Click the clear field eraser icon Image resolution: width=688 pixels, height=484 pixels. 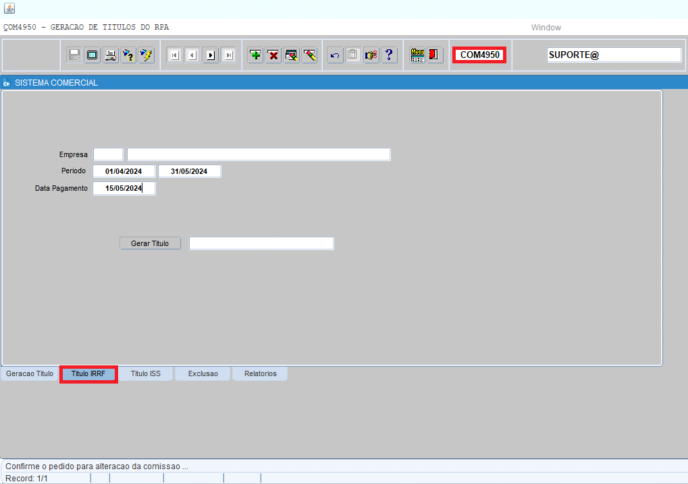point(310,55)
